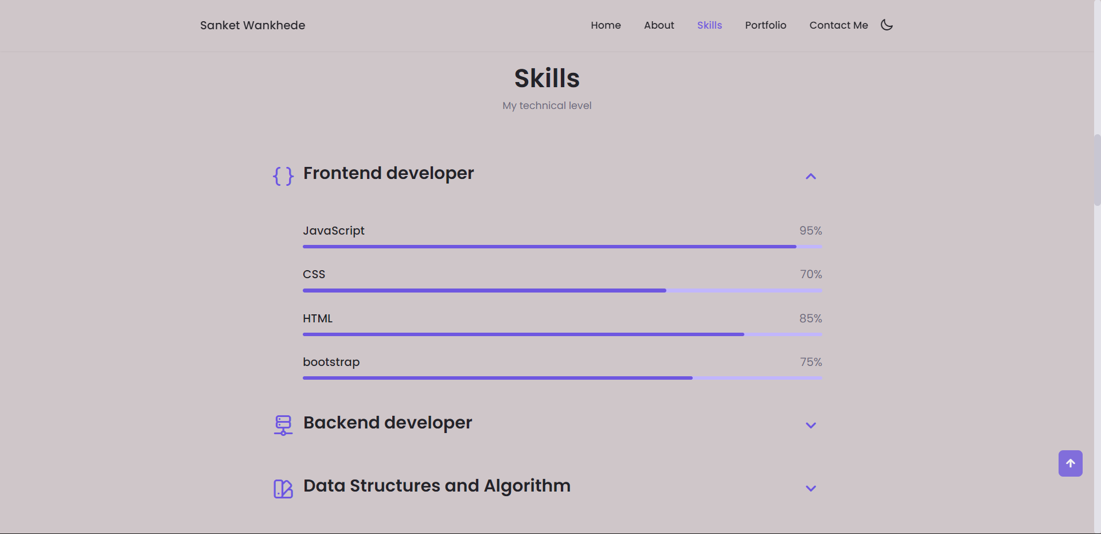The width and height of the screenshot is (1101, 534).
Task: Toggle dark mode with the moon icon
Action: [x=886, y=25]
